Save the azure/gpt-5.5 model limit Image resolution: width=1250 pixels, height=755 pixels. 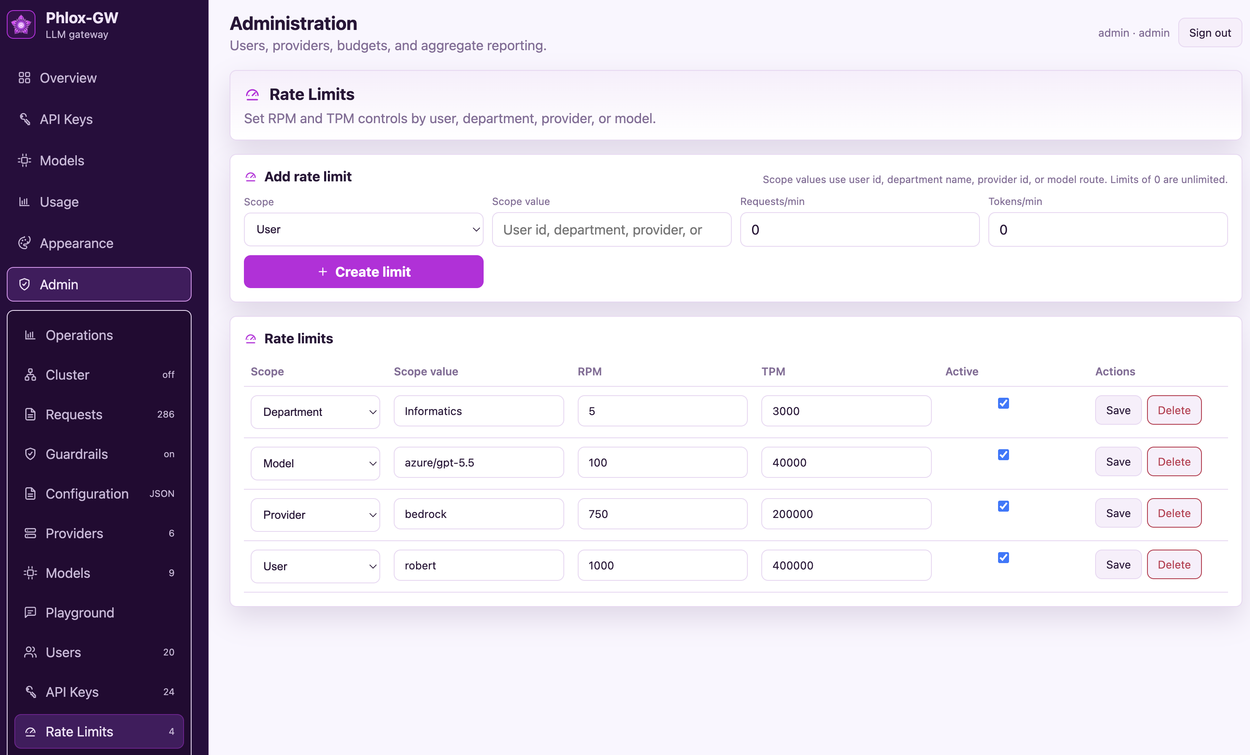click(x=1117, y=461)
